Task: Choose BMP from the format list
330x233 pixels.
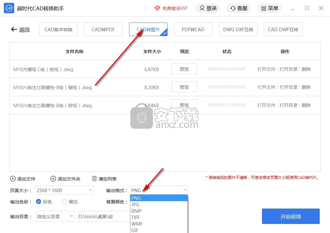Action: point(159,211)
